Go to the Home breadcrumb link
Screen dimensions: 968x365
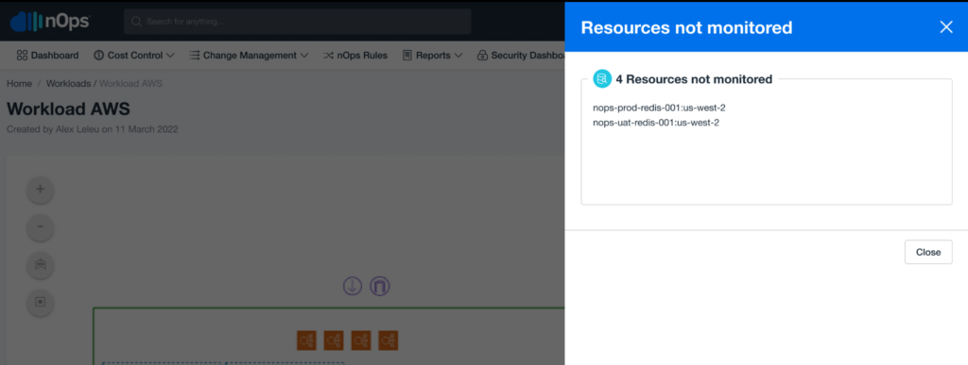19,83
